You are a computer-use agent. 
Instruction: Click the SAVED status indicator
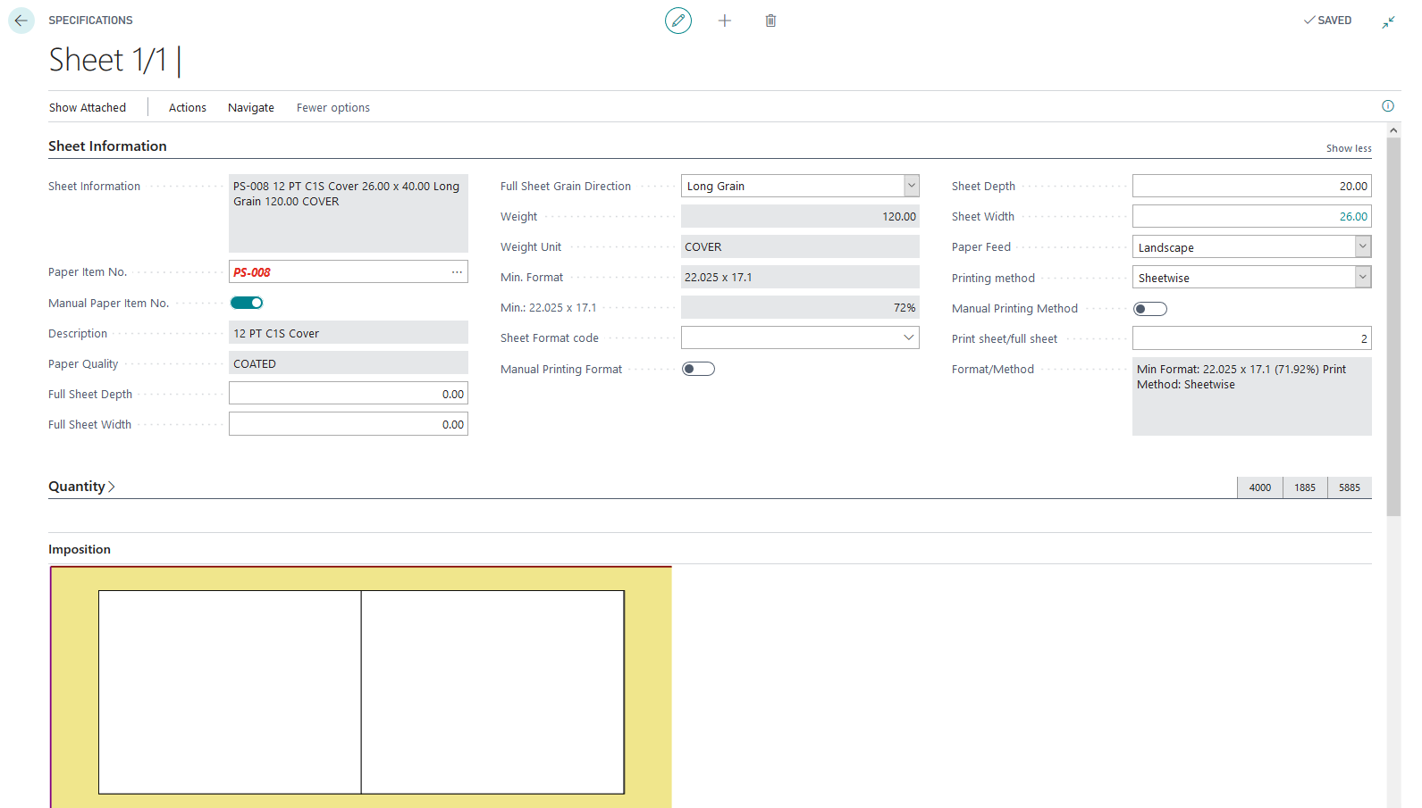1328,21
